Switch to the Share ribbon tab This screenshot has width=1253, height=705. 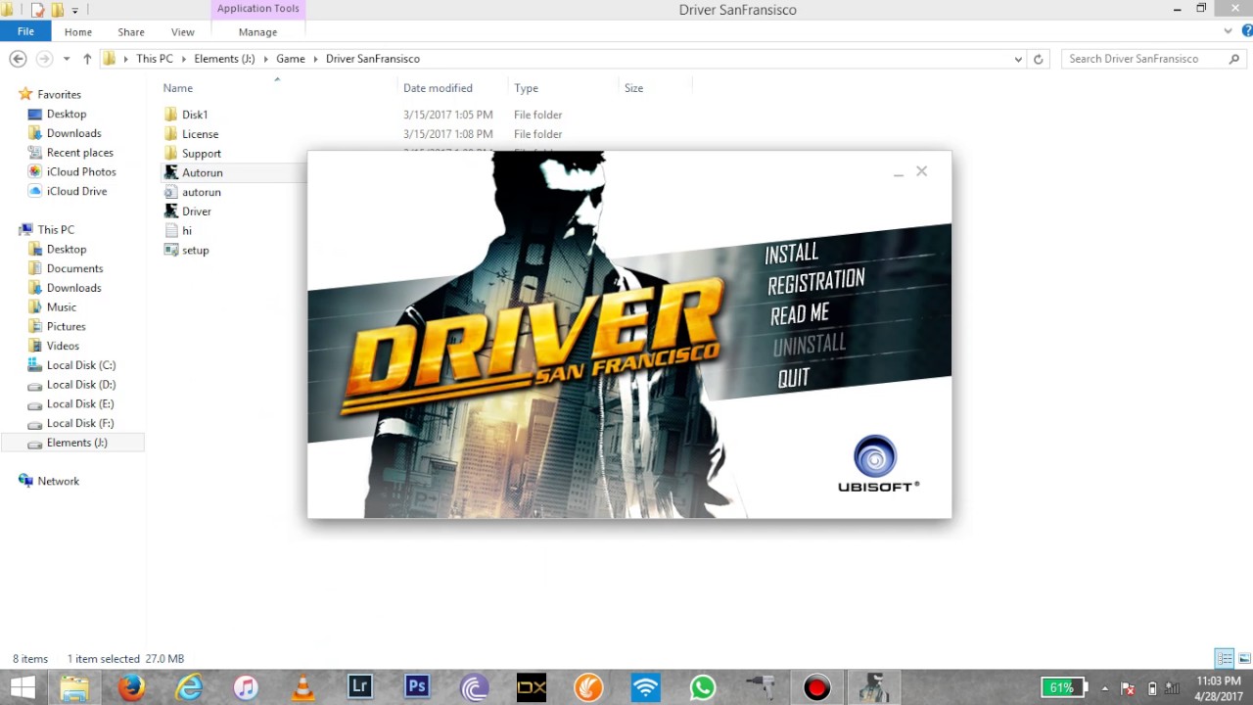click(x=130, y=32)
